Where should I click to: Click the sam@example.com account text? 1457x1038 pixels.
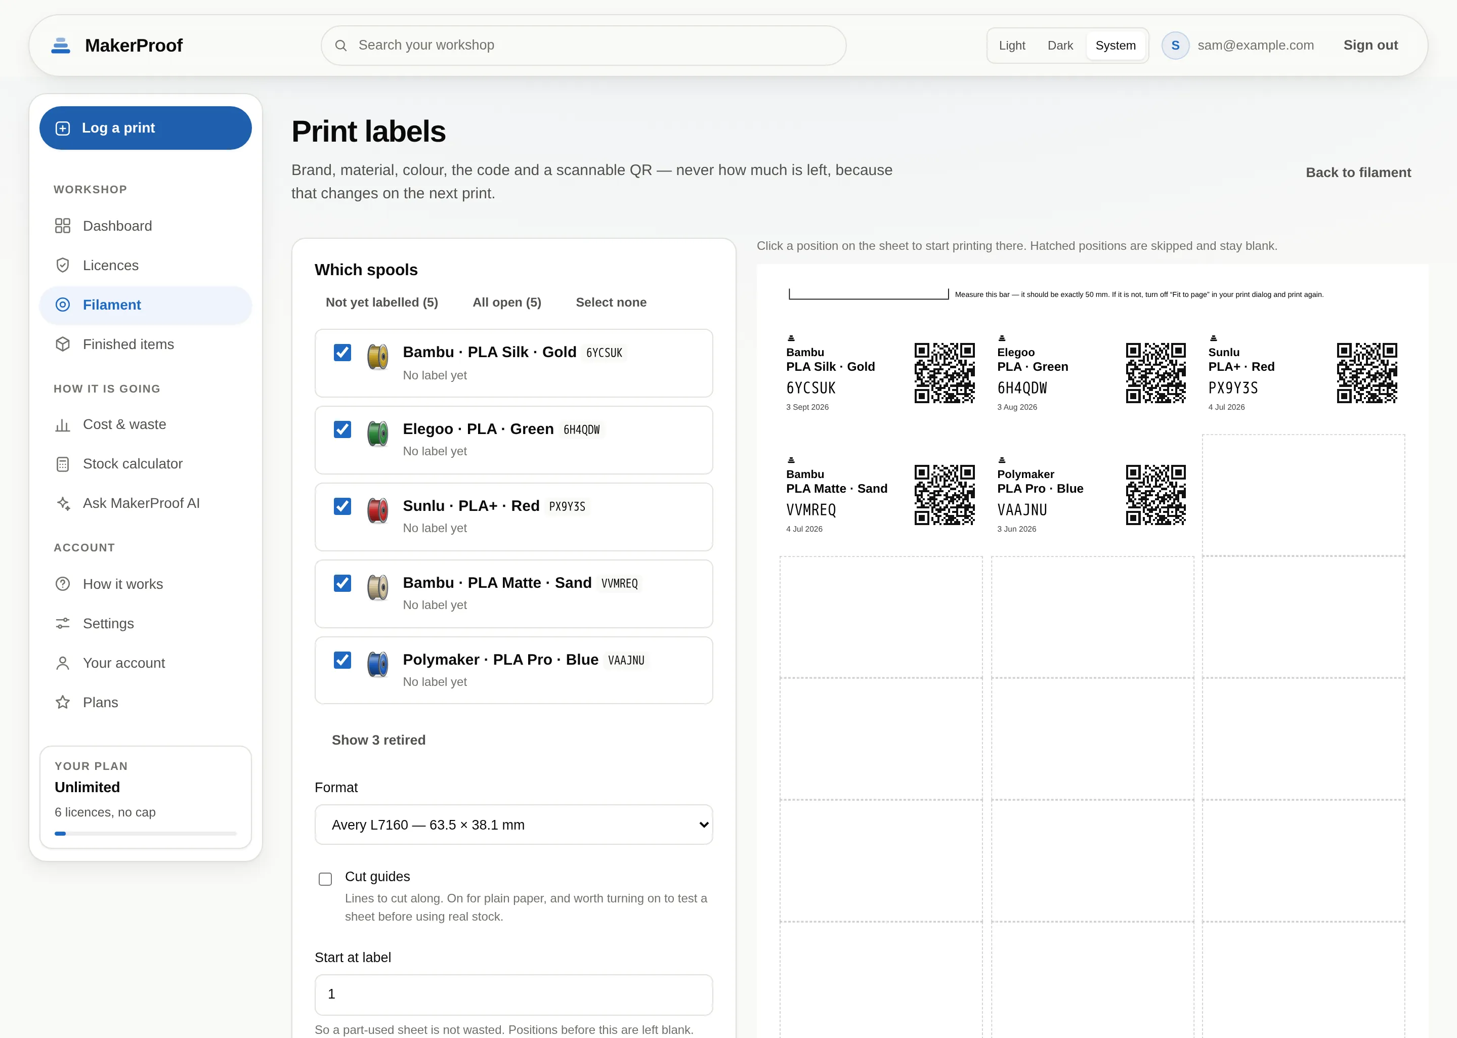point(1255,46)
